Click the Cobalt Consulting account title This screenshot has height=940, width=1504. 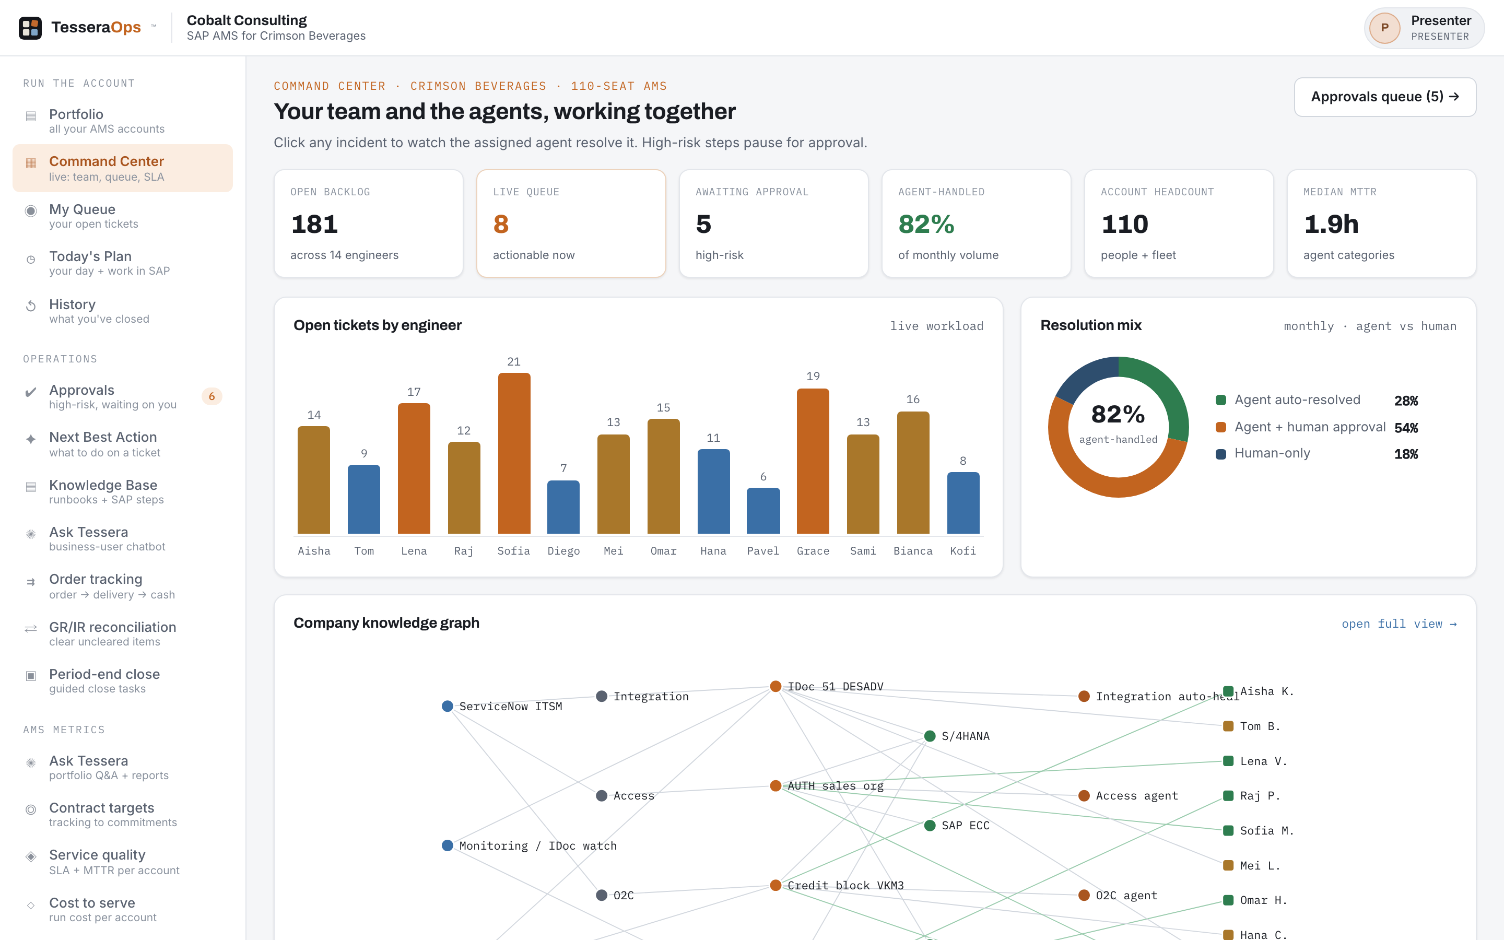coord(246,20)
